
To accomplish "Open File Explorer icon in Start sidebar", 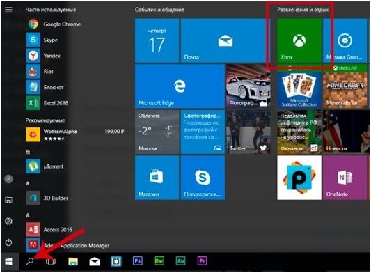I will (x=8, y=201).
